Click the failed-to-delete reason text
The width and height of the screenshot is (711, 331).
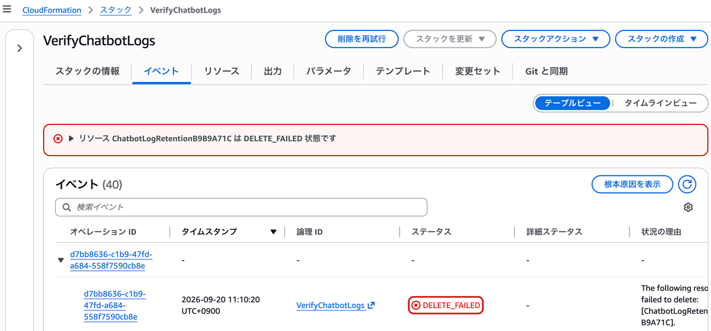675,305
